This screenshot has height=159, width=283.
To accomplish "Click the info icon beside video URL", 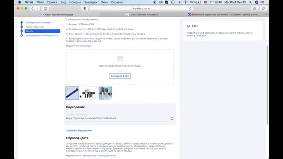I will point(172,118).
